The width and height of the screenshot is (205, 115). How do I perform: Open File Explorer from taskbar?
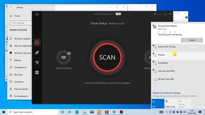point(85,112)
